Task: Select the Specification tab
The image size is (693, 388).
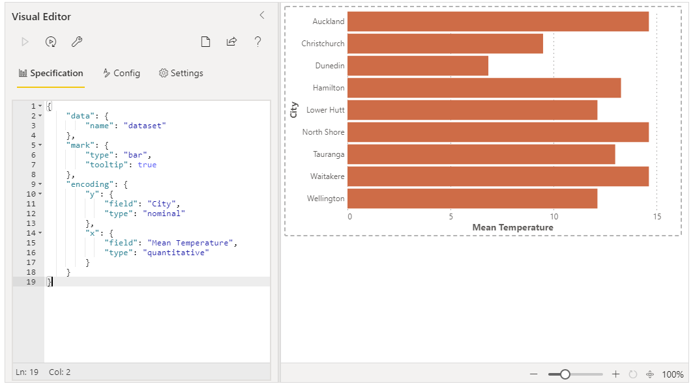Action: [51, 74]
